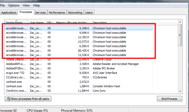
Task: Select the CoreSync.exe process row
Action: pos(16,91)
